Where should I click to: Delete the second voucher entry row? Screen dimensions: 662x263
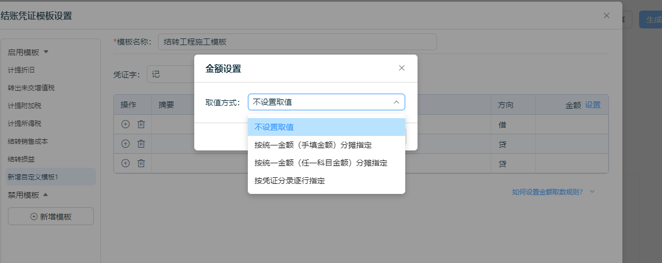[141, 144]
